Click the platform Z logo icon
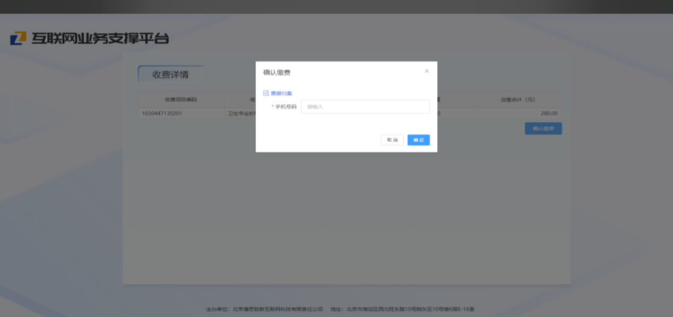Screen dimensions: 673x317 [x=18, y=38]
